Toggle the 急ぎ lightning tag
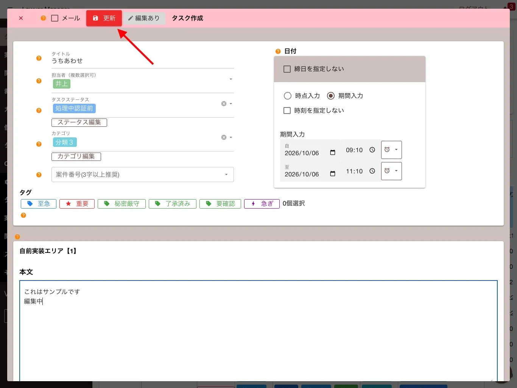 click(x=262, y=204)
